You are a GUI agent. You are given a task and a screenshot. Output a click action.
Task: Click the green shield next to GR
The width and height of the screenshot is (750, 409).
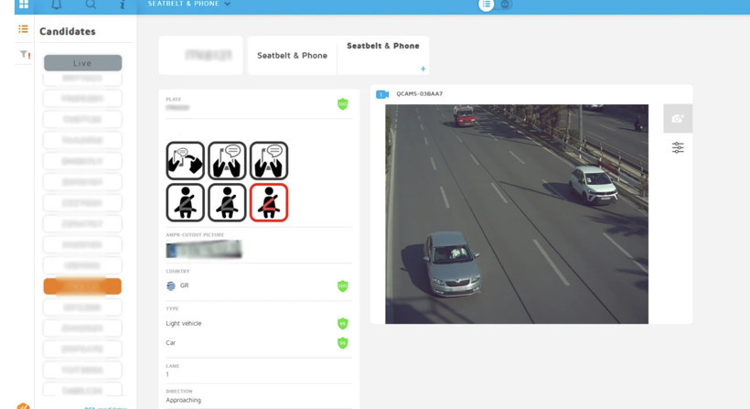coord(343,285)
